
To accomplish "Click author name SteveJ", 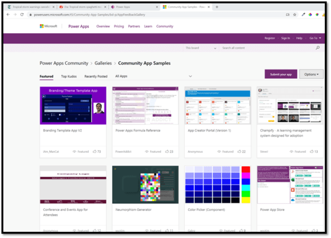I will 264,152.
